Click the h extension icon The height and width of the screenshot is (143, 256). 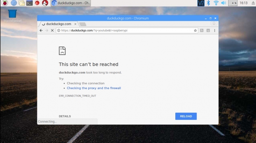[202, 31]
